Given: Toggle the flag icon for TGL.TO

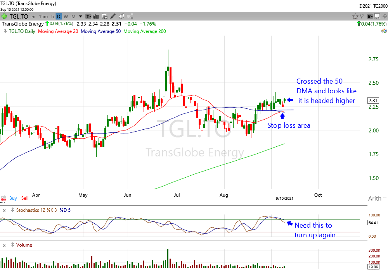Looking at the screenshot, I should [362, 17].
